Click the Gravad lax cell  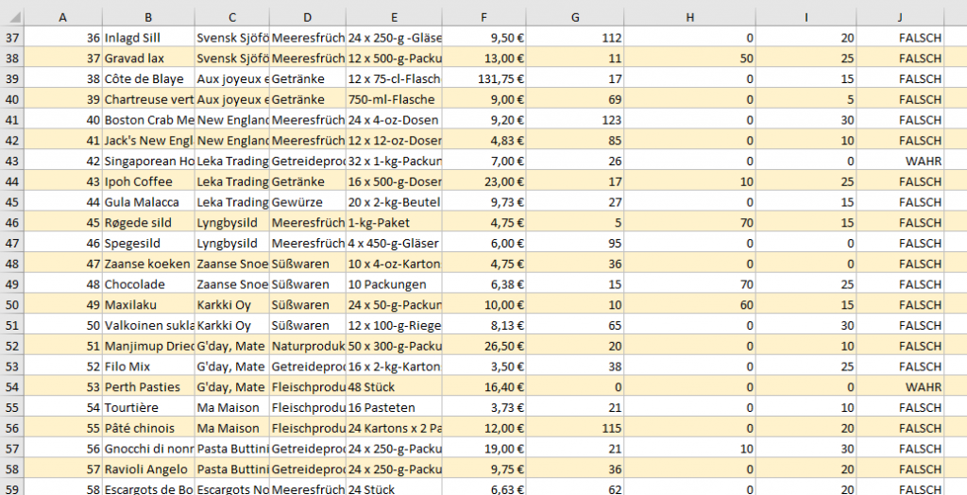(147, 59)
